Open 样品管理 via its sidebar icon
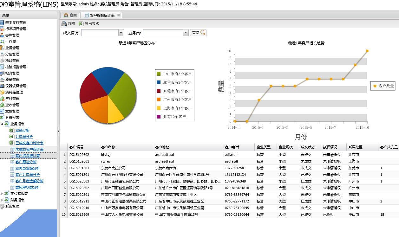Screen dimensions: 399x237 [x=2, y=61]
